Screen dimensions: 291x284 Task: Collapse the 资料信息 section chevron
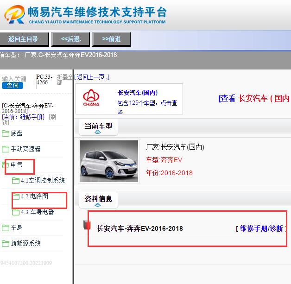(x=98, y=204)
